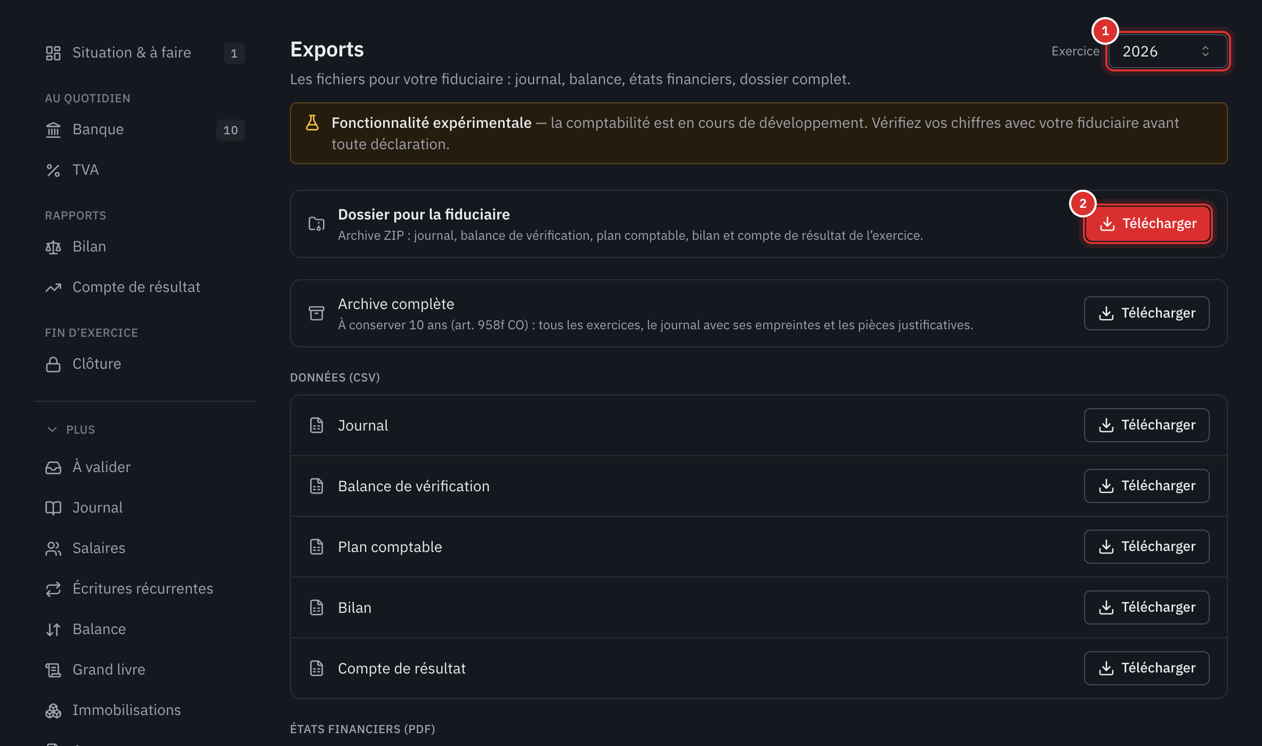Download the Dossier pour la fiduciaire ZIP
Screen dimensions: 1262x746
click(x=1148, y=224)
